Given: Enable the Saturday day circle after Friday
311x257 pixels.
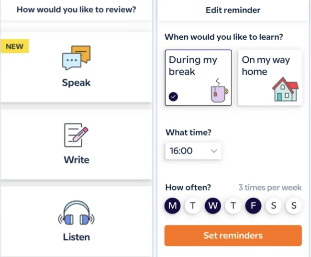Looking at the screenshot, I should (274, 206).
